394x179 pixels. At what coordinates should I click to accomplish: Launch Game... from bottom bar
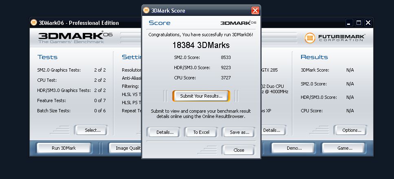tap(343, 148)
